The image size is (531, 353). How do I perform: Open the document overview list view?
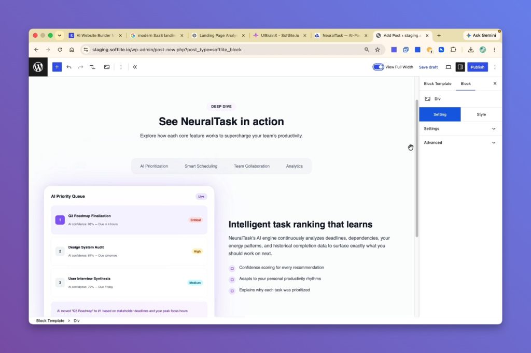pos(92,67)
